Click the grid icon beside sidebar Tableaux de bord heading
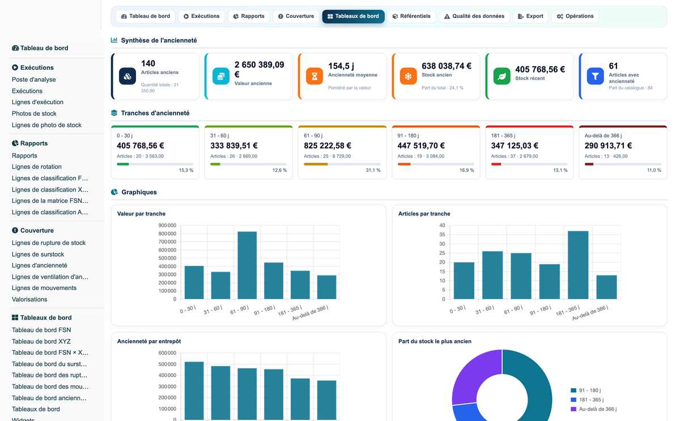This screenshot has width=680, height=421. [x=15, y=318]
